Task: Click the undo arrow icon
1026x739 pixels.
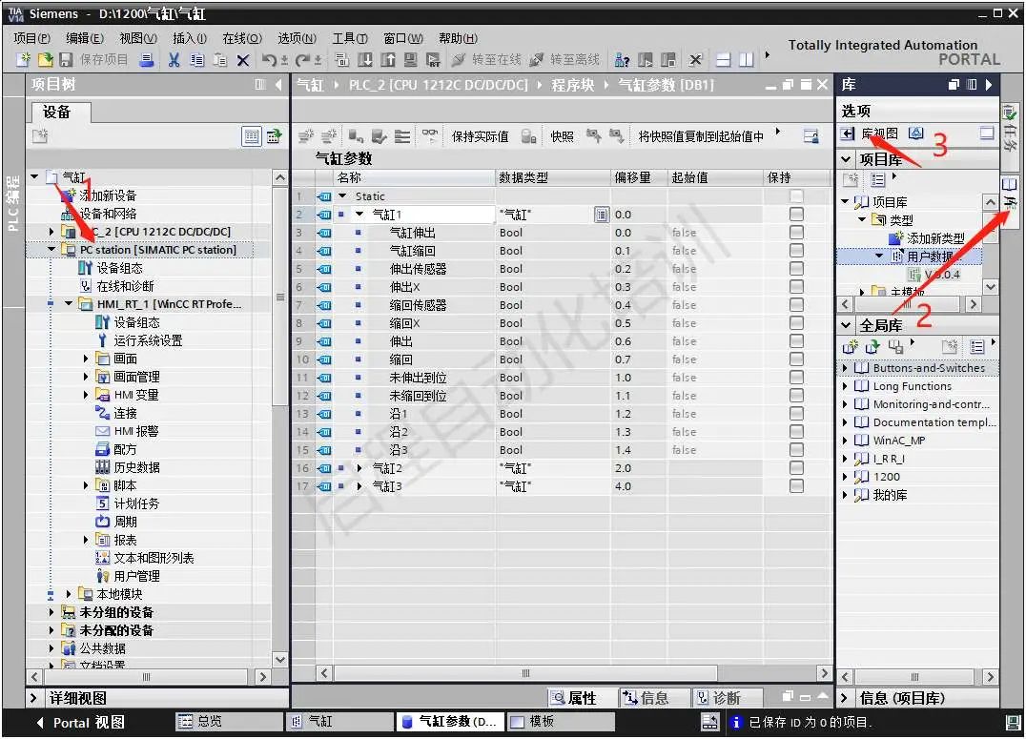Action: pyautogui.click(x=269, y=60)
